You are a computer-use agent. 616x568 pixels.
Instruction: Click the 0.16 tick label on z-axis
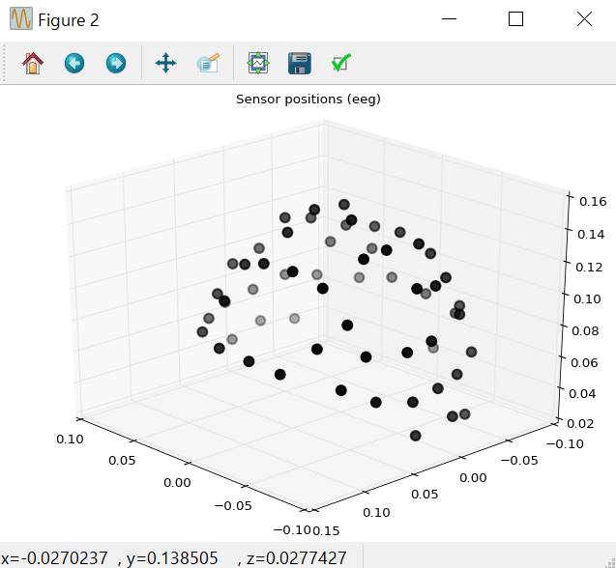[x=594, y=202]
